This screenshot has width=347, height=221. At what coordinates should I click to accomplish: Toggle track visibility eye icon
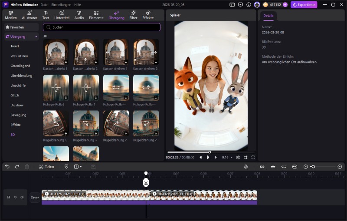click(x=15, y=197)
